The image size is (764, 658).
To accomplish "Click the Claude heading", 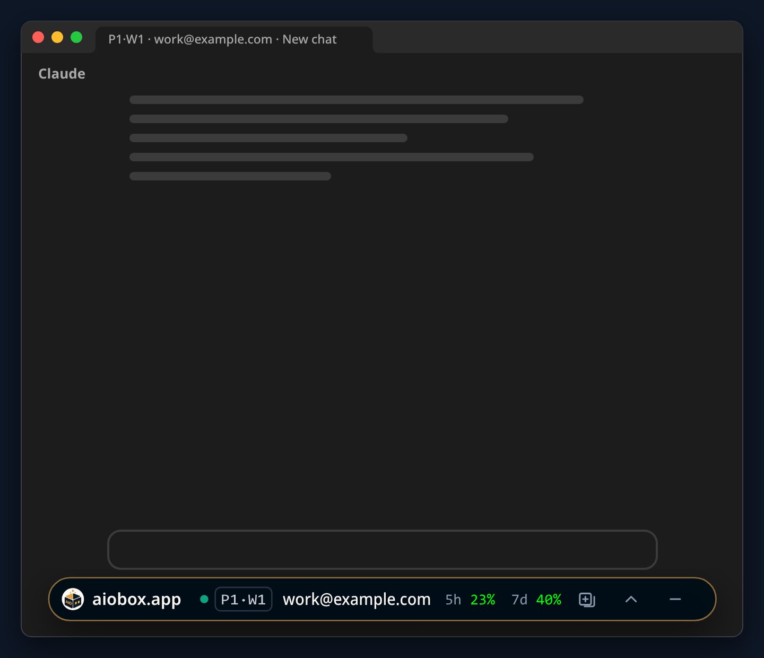I will 62,74.
